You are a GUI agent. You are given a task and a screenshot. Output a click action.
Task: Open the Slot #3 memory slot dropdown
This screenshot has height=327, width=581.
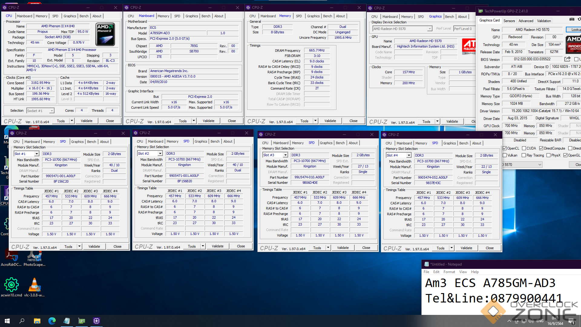click(x=285, y=155)
